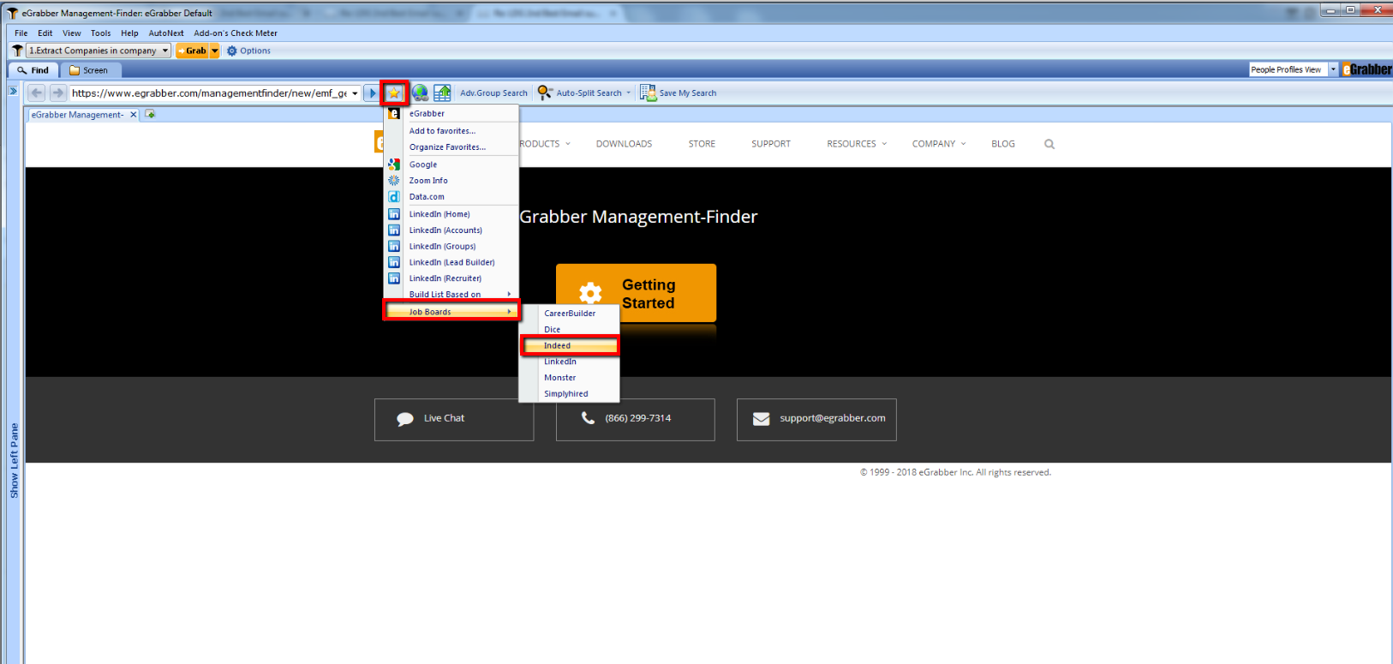Open the File menu
The height and width of the screenshot is (664, 1393).
21,33
